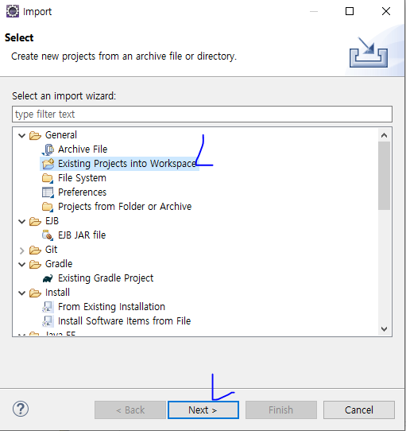Viewport: 406px width, 431px height.
Task: Collapse the Install category
Action: click(22, 293)
